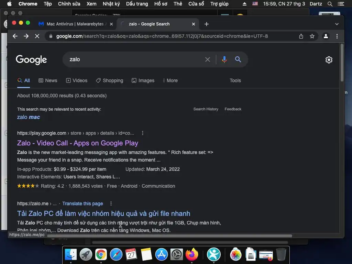352x264 pixels.
Task: Open the Trash in dock
Action: [x=281, y=255]
